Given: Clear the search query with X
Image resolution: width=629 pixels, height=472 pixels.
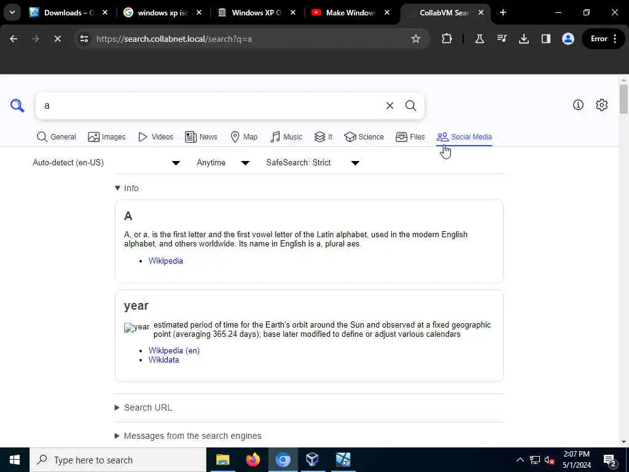Looking at the screenshot, I should tap(389, 106).
